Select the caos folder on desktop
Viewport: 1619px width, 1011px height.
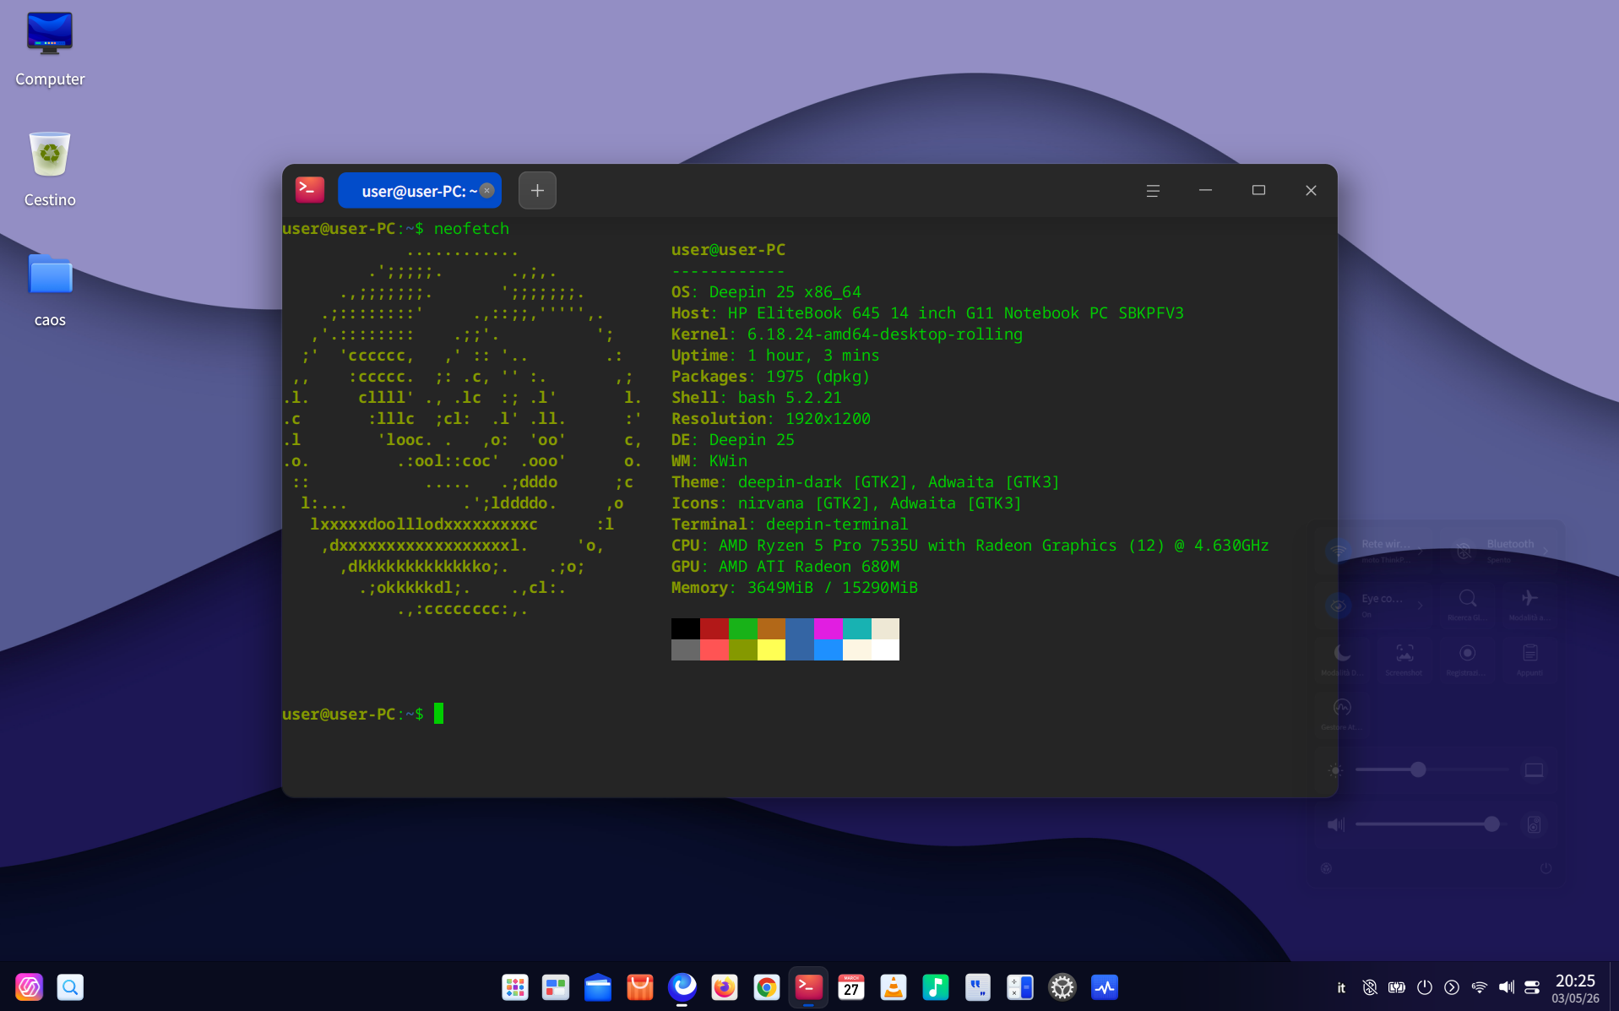click(50, 290)
